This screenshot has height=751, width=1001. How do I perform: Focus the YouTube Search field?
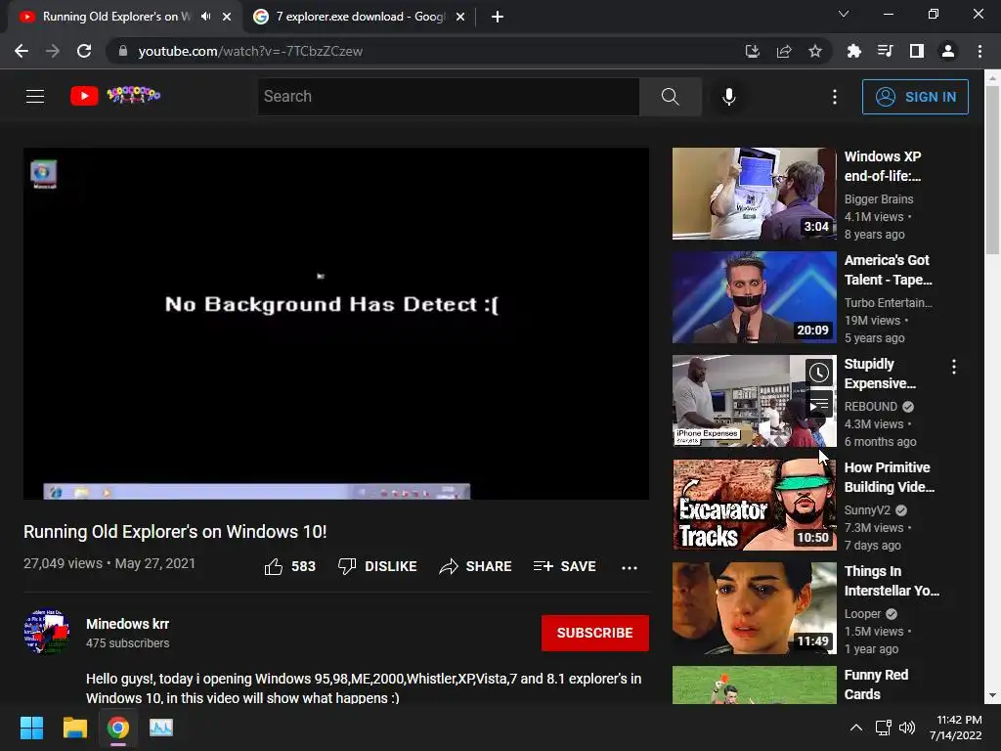pos(448,97)
